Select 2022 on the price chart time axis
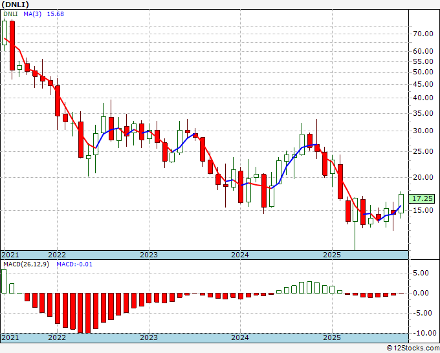 (57, 255)
